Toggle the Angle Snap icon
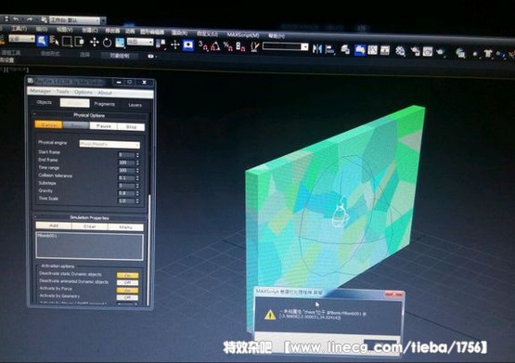 pos(215,46)
